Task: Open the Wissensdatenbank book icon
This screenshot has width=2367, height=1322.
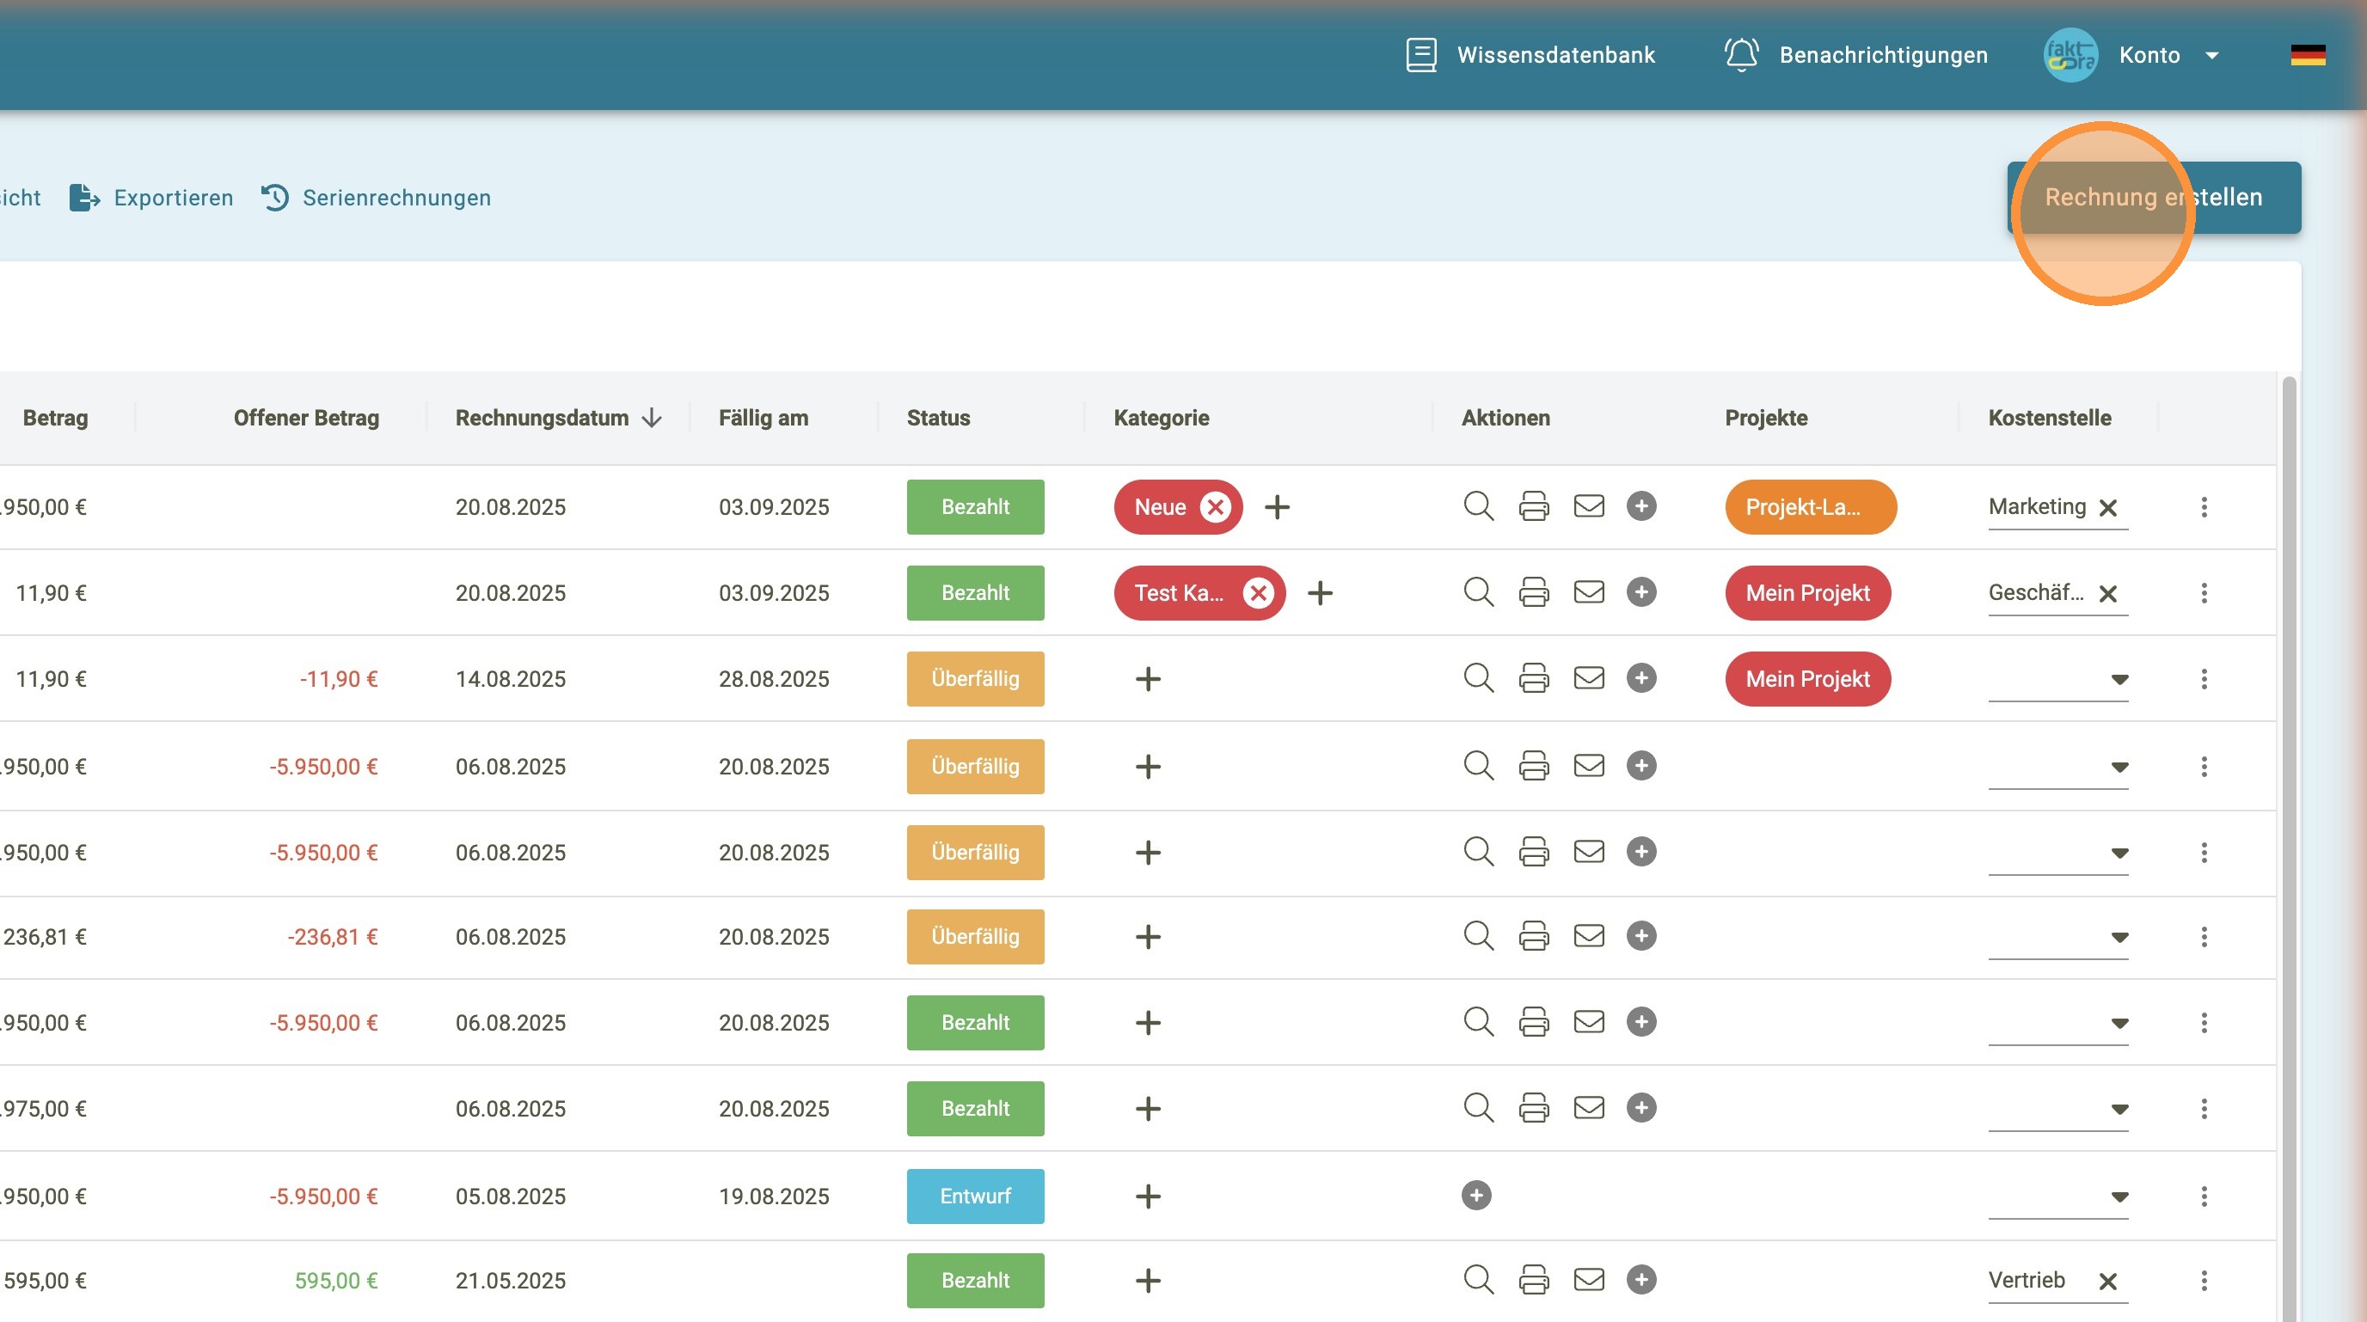Action: coord(1420,55)
